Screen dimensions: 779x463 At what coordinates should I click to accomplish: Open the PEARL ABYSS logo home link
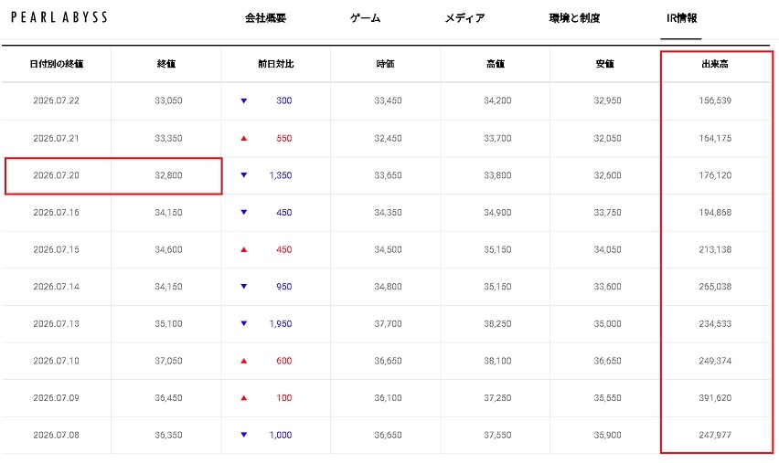click(x=59, y=17)
